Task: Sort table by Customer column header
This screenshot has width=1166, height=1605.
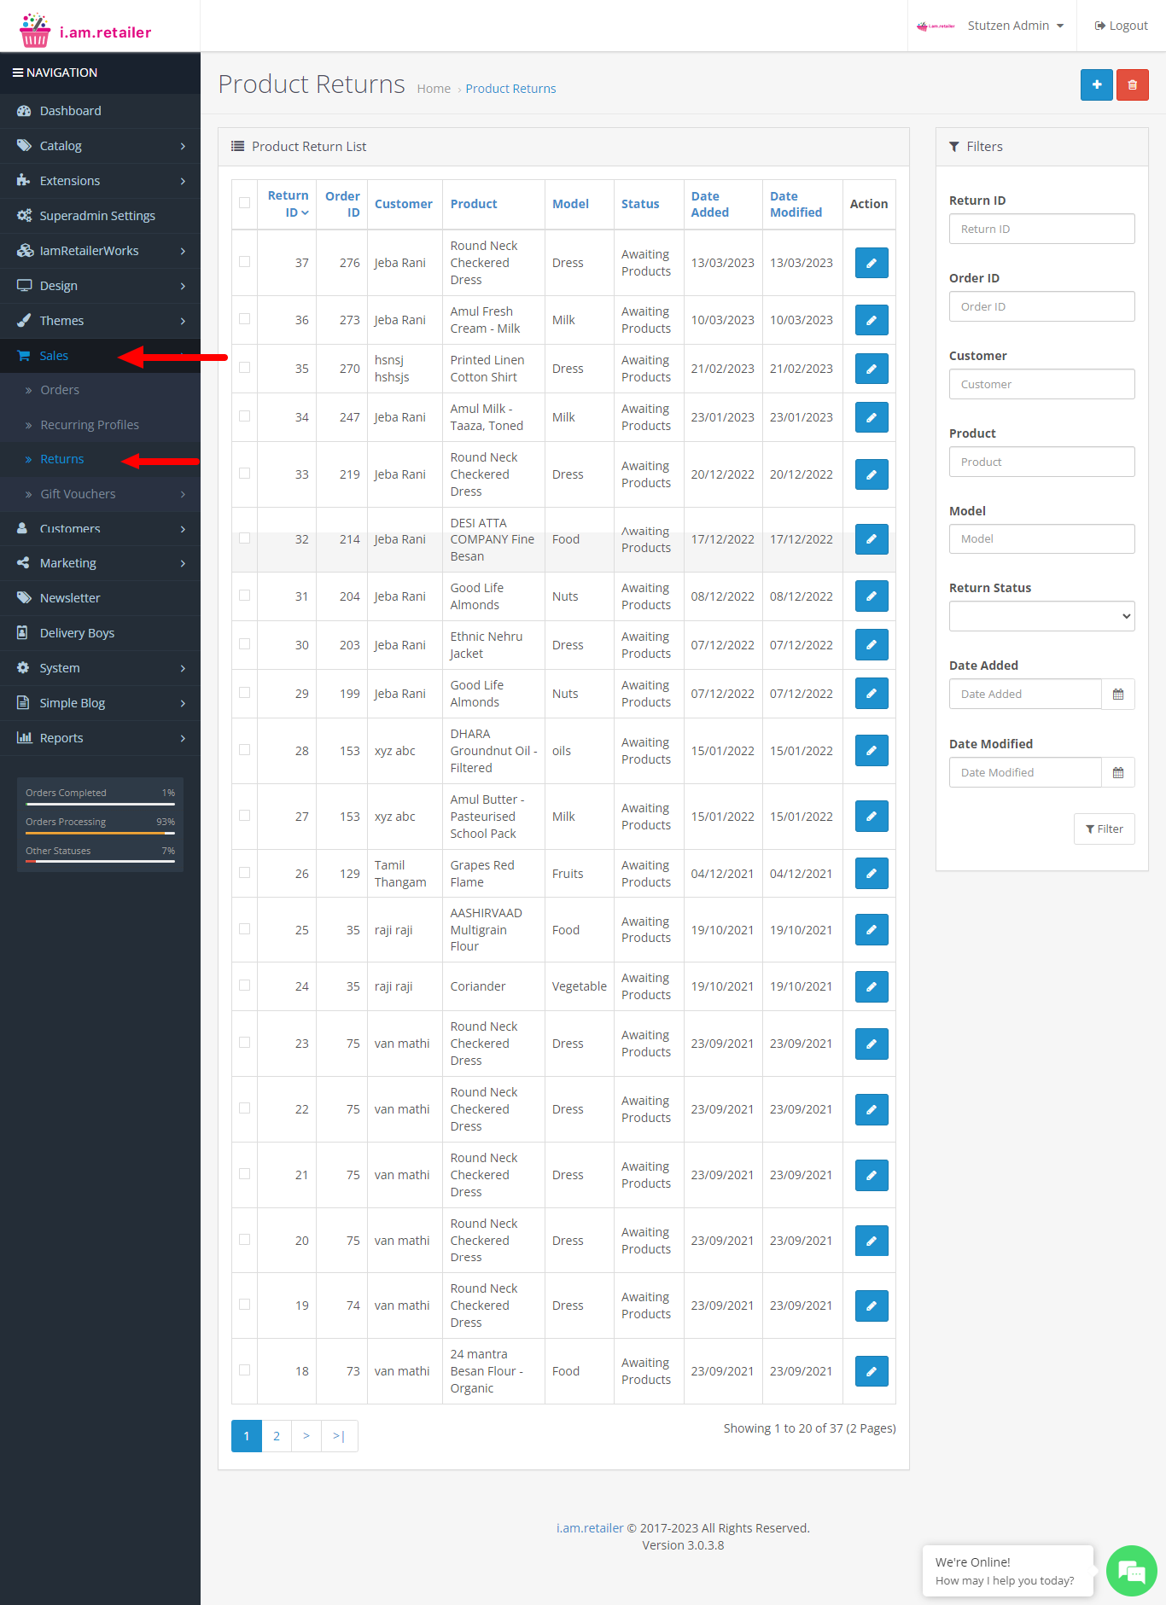Action: 403,204
